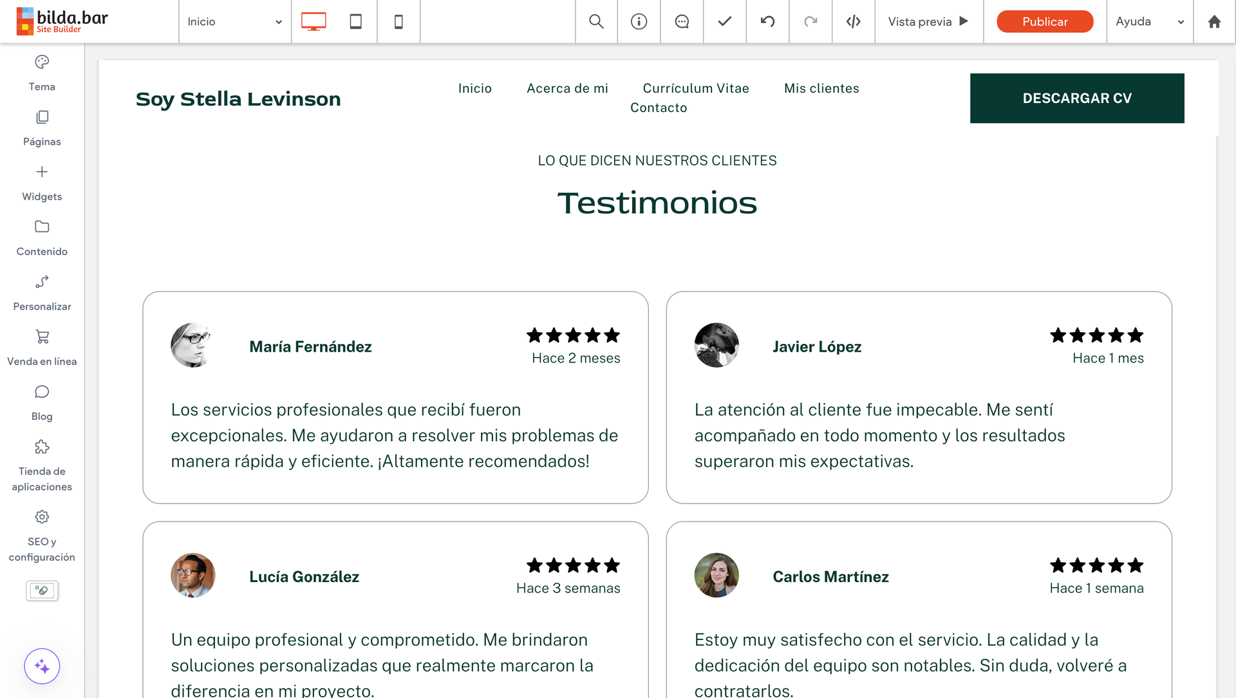Click María Fernández avatar photo
The image size is (1236, 698).
(192, 345)
